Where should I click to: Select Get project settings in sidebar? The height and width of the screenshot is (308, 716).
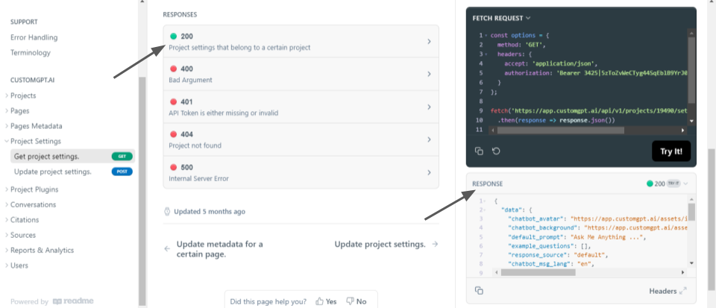click(x=72, y=157)
